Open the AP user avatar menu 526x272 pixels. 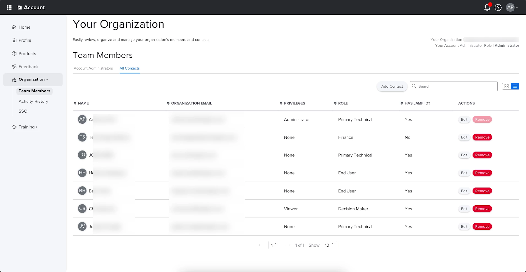(512, 7)
